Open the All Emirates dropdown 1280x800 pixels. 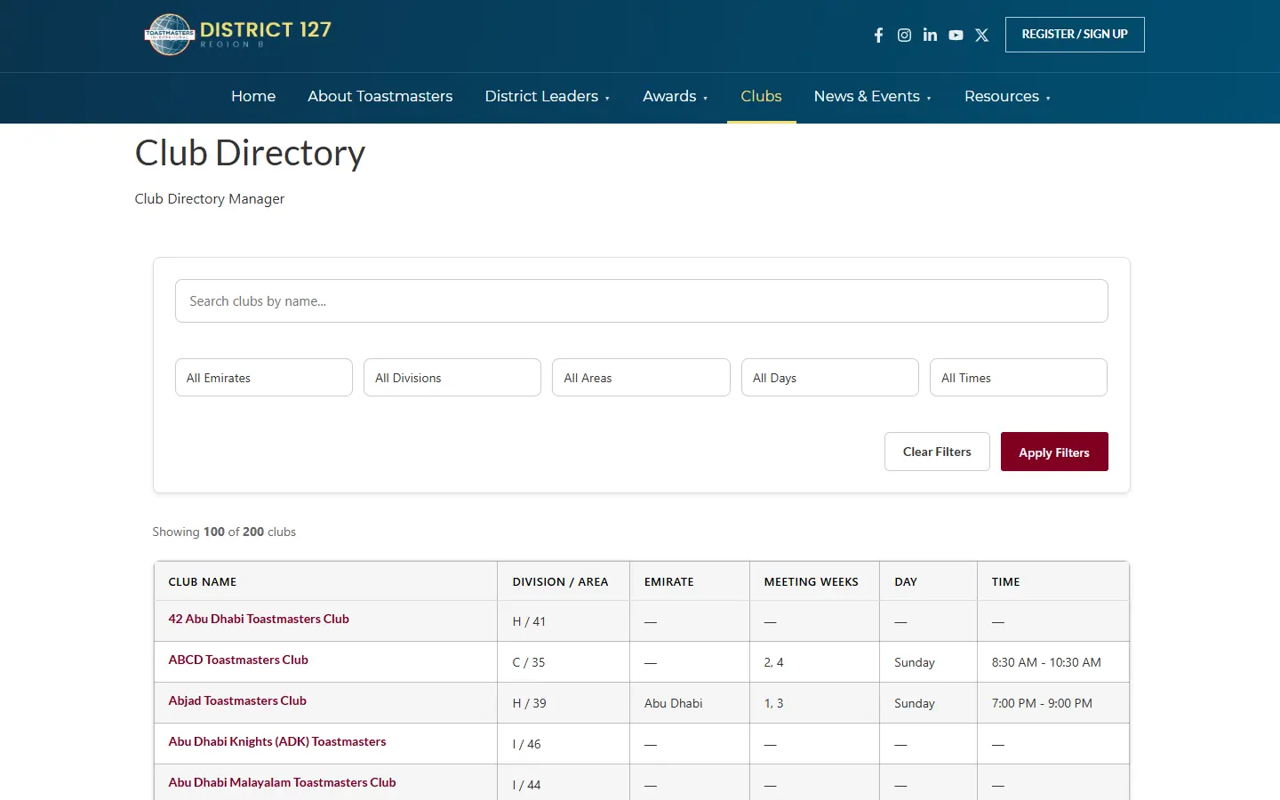coord(264,378)
